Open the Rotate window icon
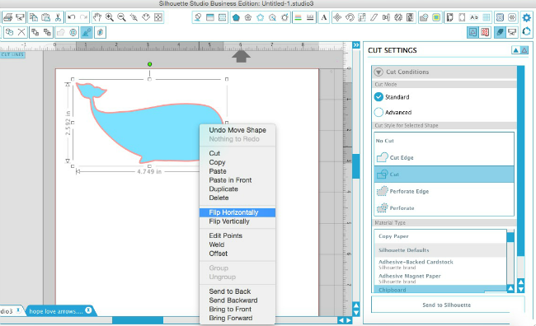 coord(350,17)
